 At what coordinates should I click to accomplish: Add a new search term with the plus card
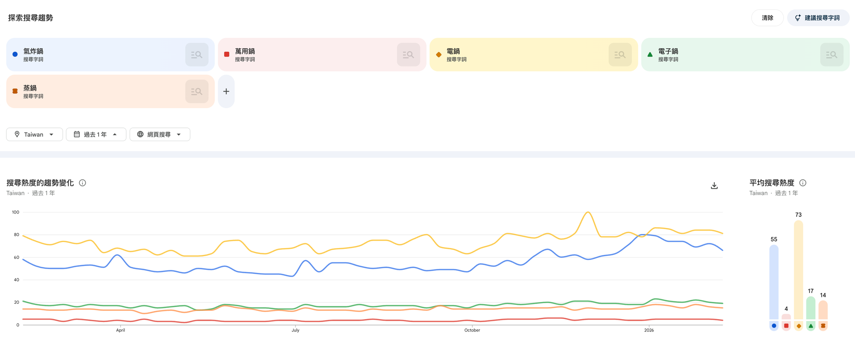(x=226, y=91)
